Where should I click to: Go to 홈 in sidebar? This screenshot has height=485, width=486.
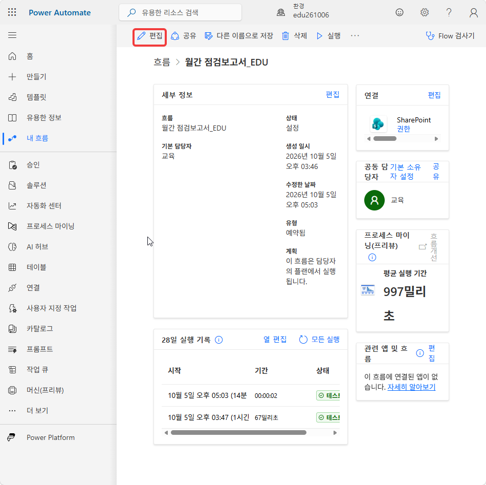point(30,56)
